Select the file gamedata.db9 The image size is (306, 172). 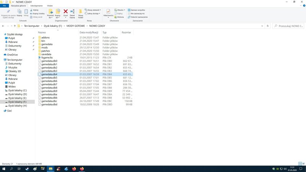49,91
